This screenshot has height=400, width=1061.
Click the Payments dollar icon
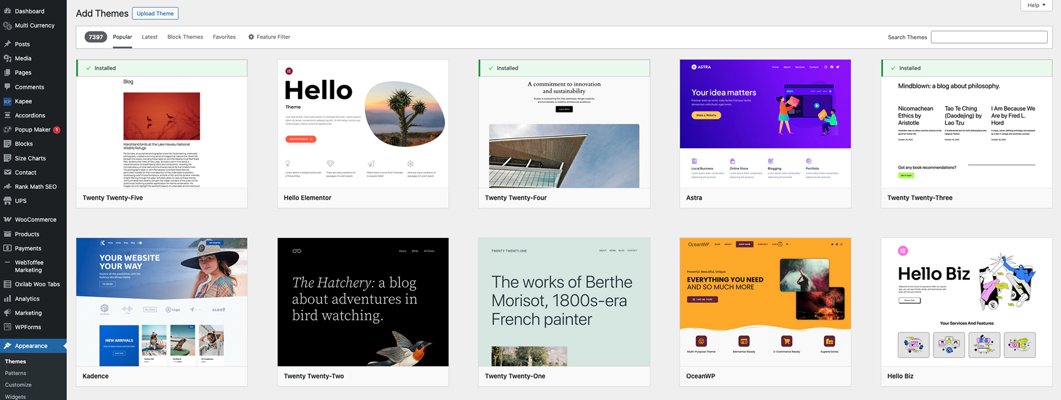click(x=7, y=249)
